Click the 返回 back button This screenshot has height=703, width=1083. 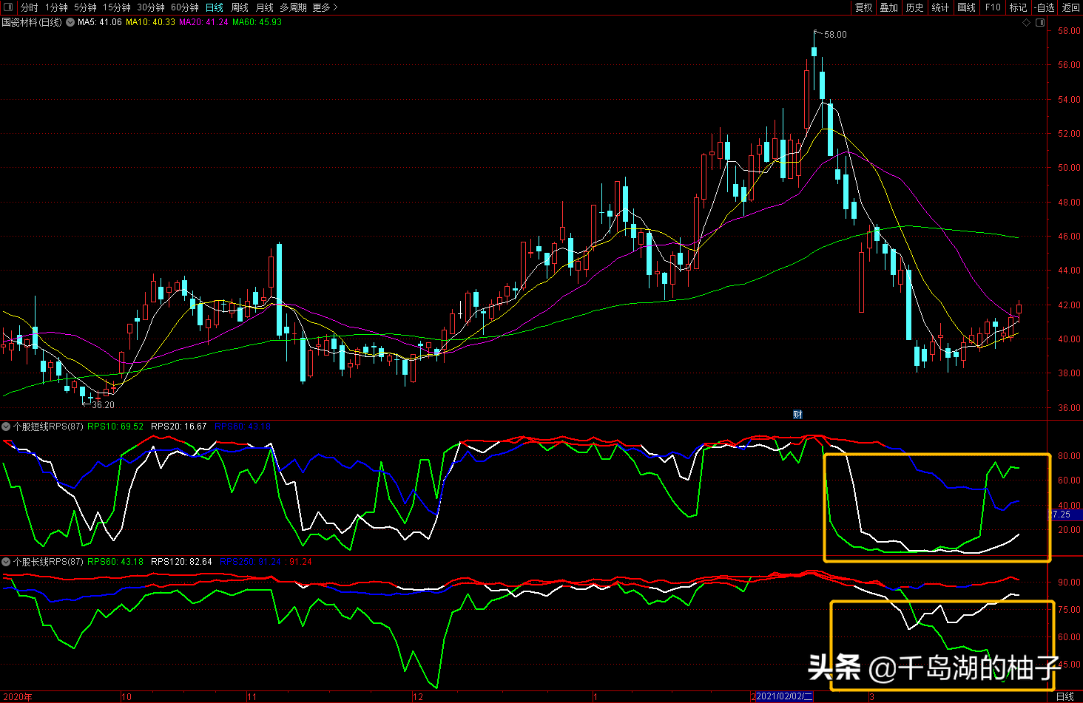coord(1070,7)
